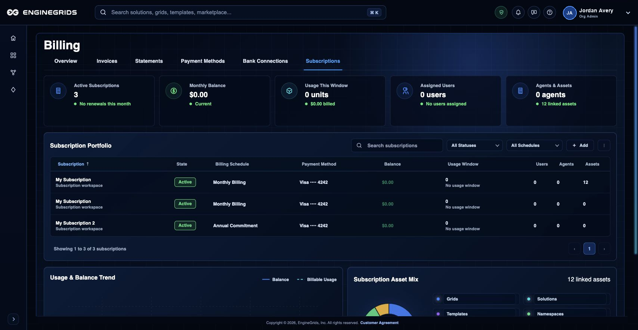Toggle the Billable Usage legend series
Screen dimensions: 638x330
click(x=317, y=280)
